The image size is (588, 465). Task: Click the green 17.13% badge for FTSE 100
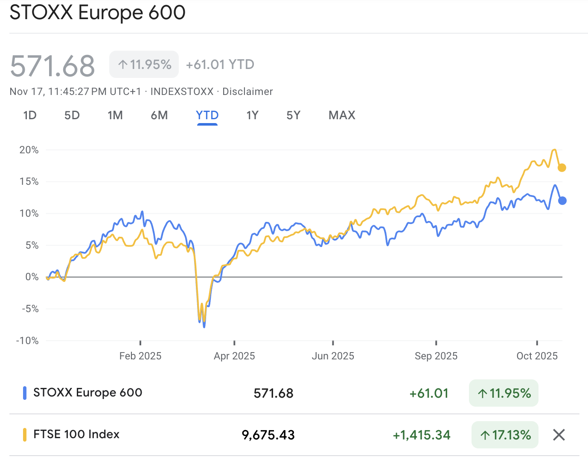(505, 435)
